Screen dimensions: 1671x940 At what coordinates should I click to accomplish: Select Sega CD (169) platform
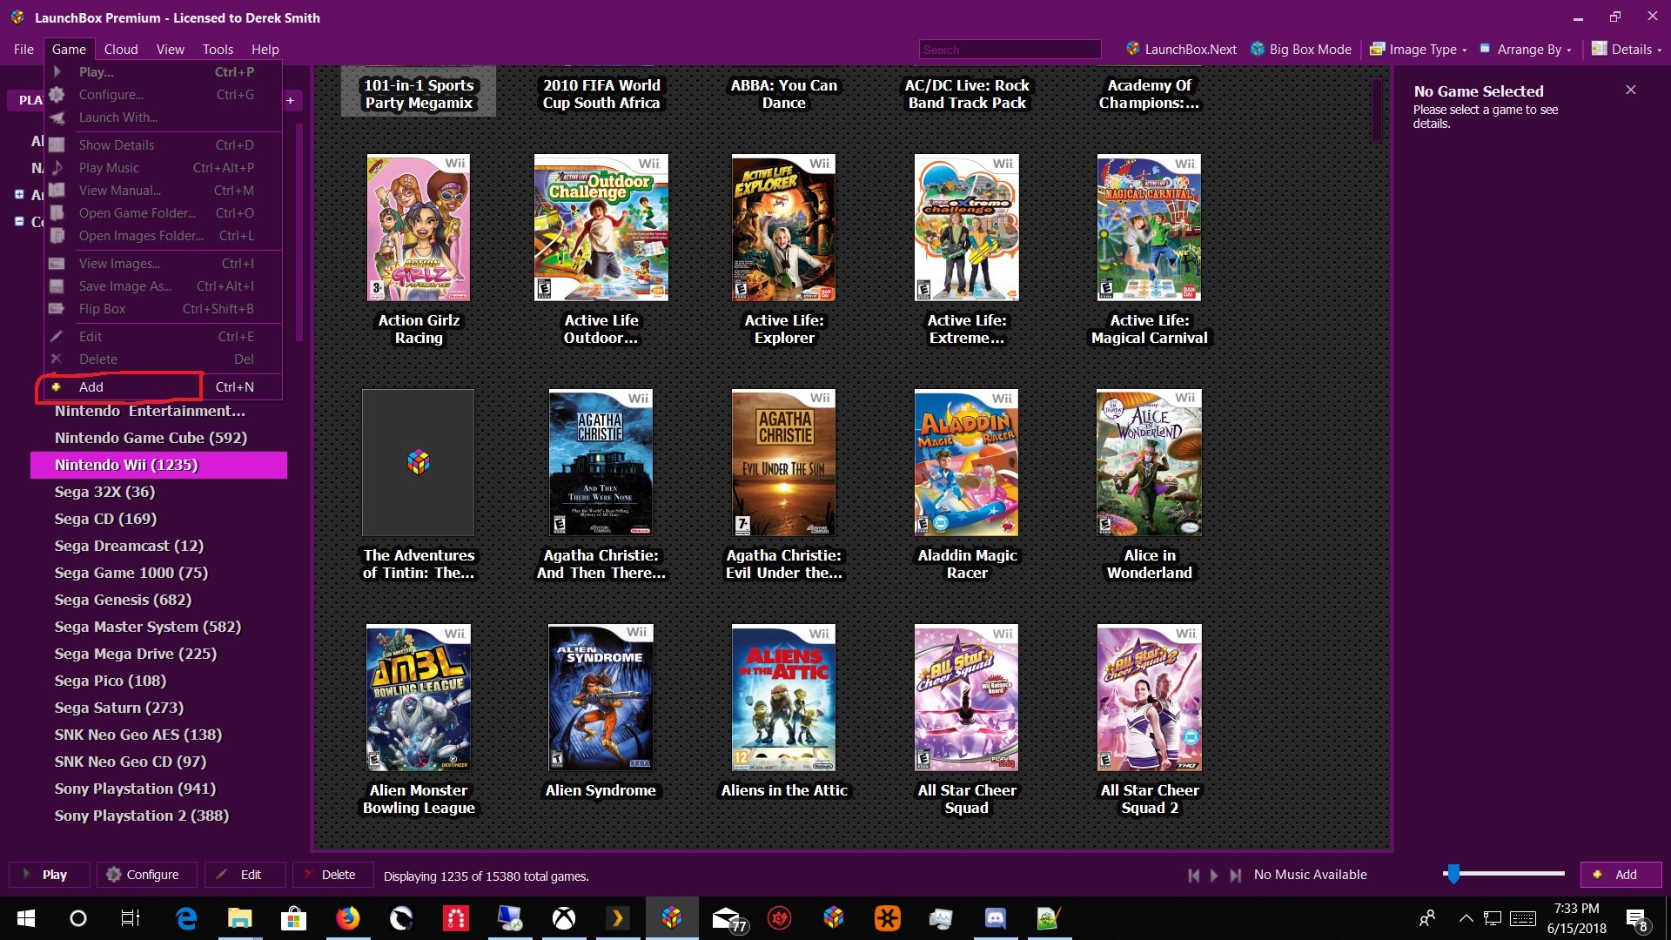click(105, 519)
